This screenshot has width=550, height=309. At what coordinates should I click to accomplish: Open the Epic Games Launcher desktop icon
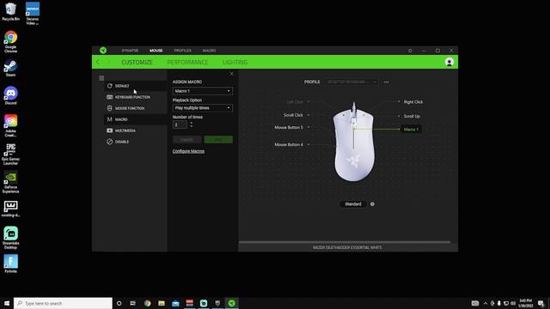pos(11,154)
